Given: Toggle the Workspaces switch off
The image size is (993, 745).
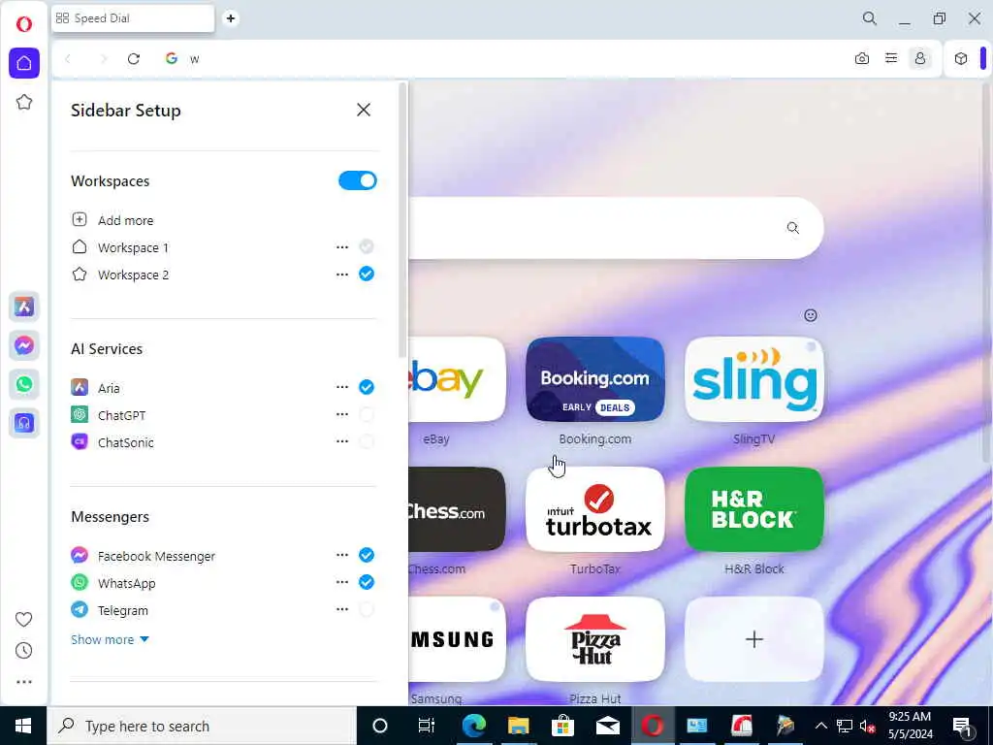Looking at the screenshot, I should (x=358, y=180).
